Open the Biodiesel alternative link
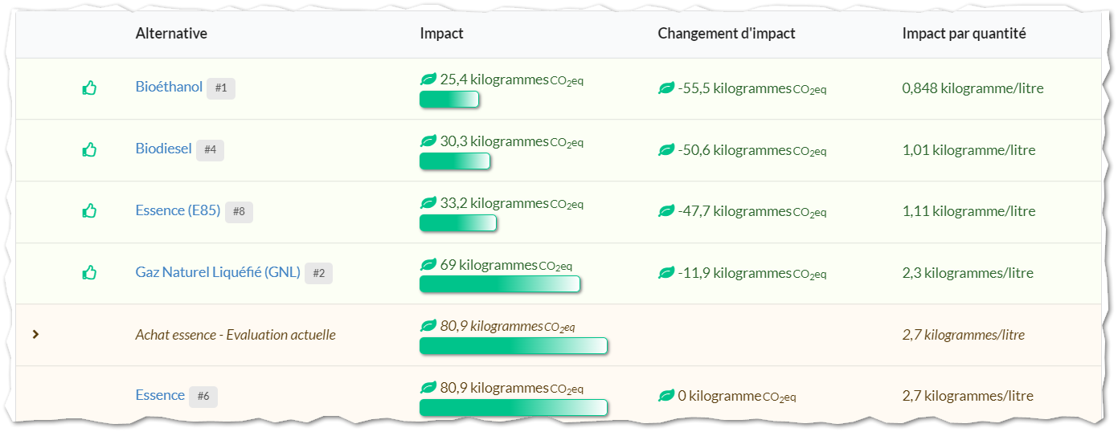Image resolution: width=1118 pixels, height=432 pixels. (x=164, y=149)
